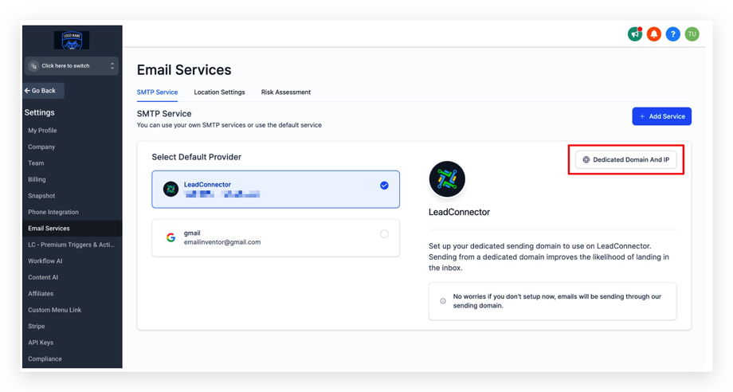
Task: Switch to the Location Settings tab
Action: pos(219,92)
